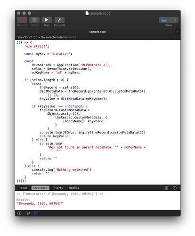This screenshot has height=236, width=195.
Task: Show the result return-arrow pane
Action: point(28,213)
